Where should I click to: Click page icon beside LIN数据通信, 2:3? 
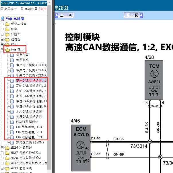click(x=12, y=132)
